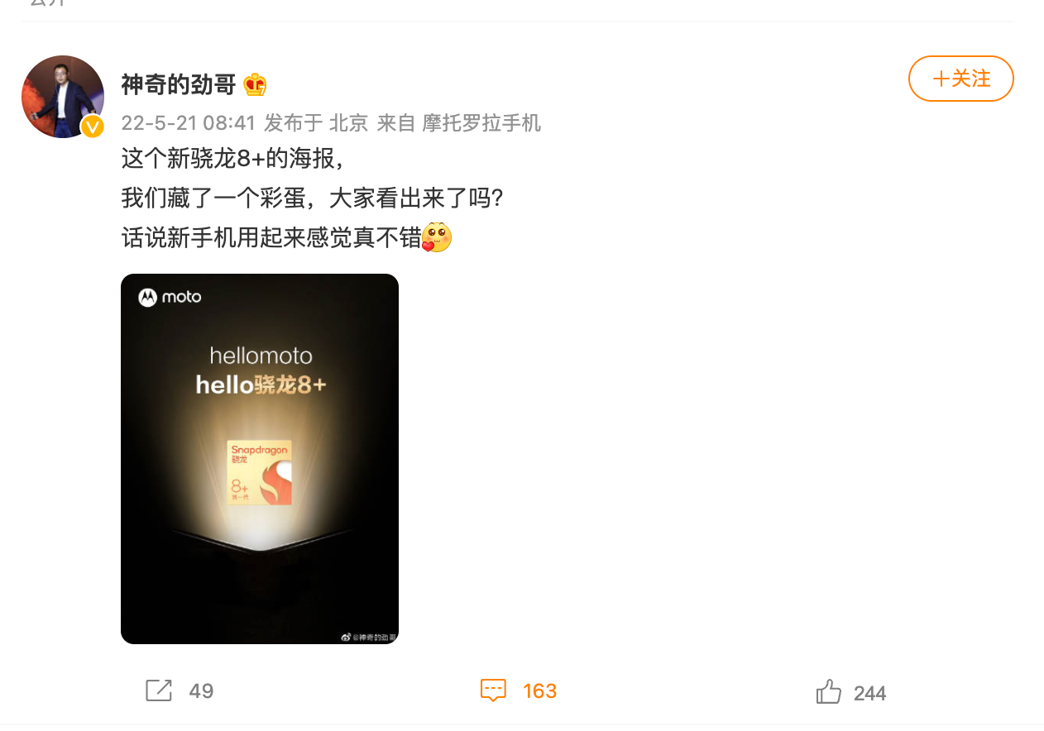Click the moto logo in the poster
The width and height of the screenshot is (1044, 731).
click(170, 297)
